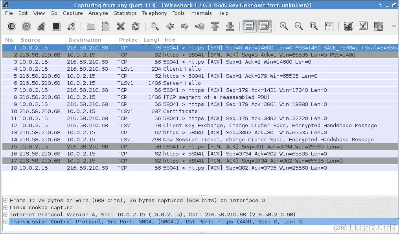Open the Analyze menu

[x=98, y=13]
